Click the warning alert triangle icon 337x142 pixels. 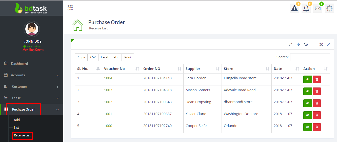click(x=294, y=8)
